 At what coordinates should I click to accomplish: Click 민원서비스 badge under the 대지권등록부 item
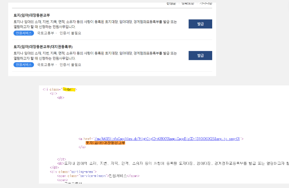pyautogui.click(x=24, y=65)
